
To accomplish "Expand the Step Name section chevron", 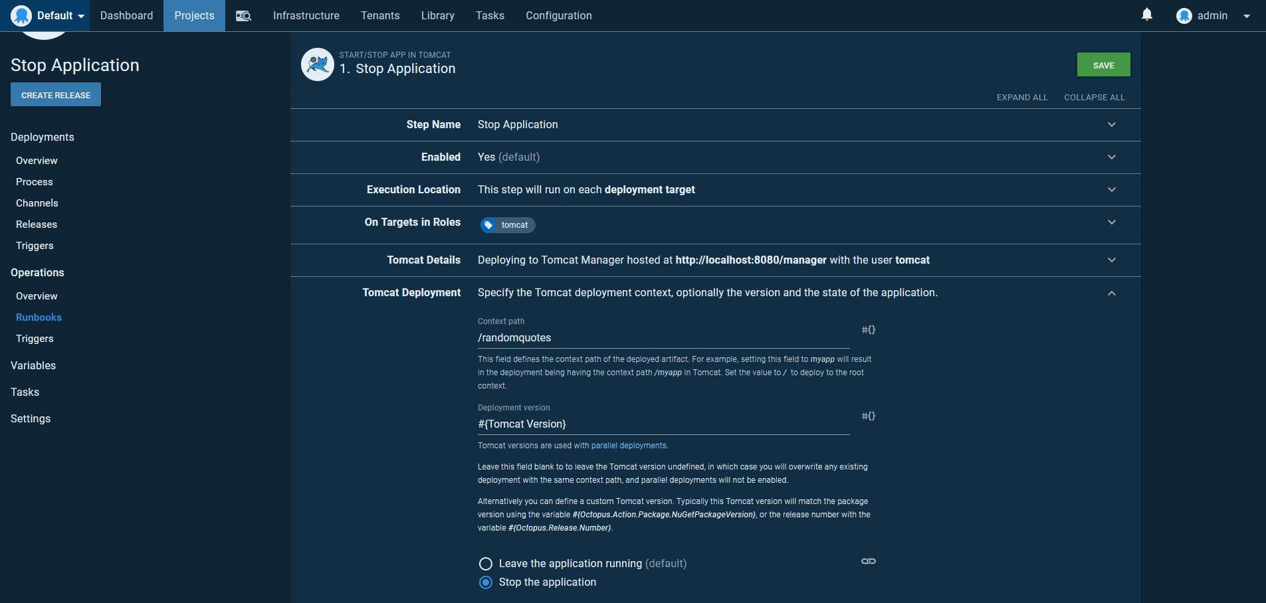I will click(x=1111, y=125).
